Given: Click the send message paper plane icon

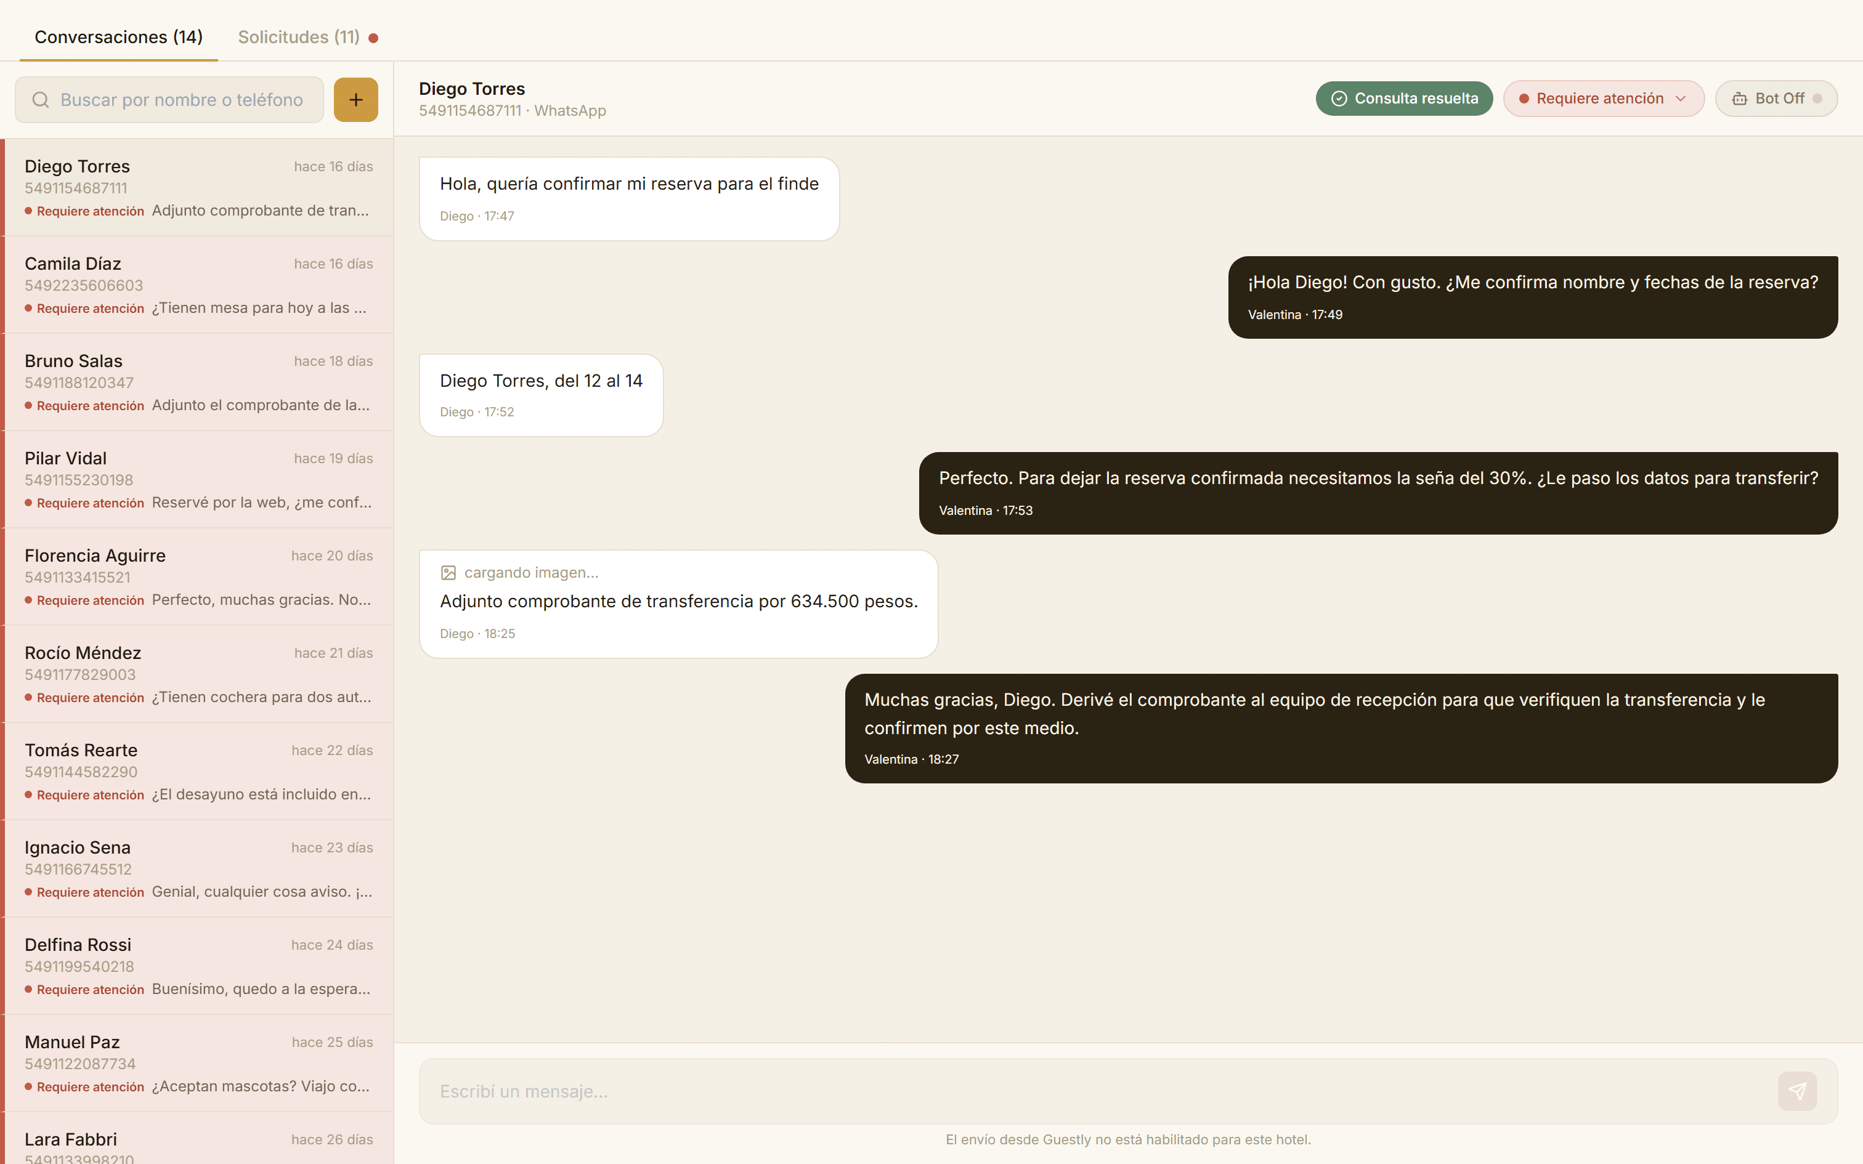Looking at the screenshot, I should tap(1798, 1091).
